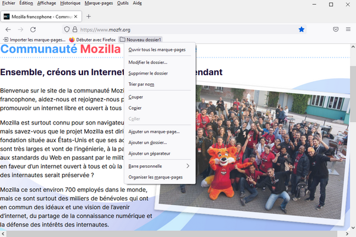Screen dimensions: 356x237
Task: Click the horizontal scrollbar left arrow
Action: 3,234
